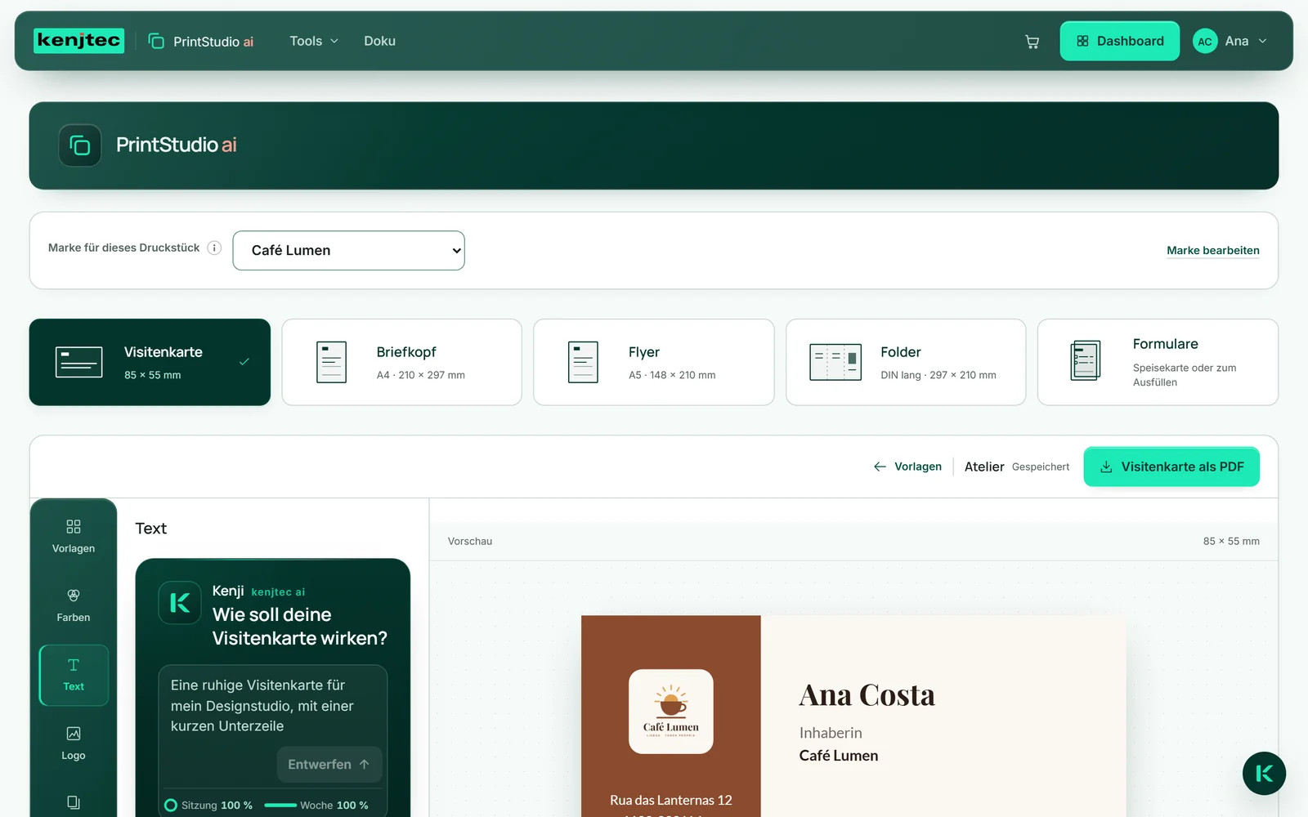The width and height of the screenshot is (1308, 817).
Task: Click the Sitzung 100 % usage ring
Action: (x=171, y=806)
